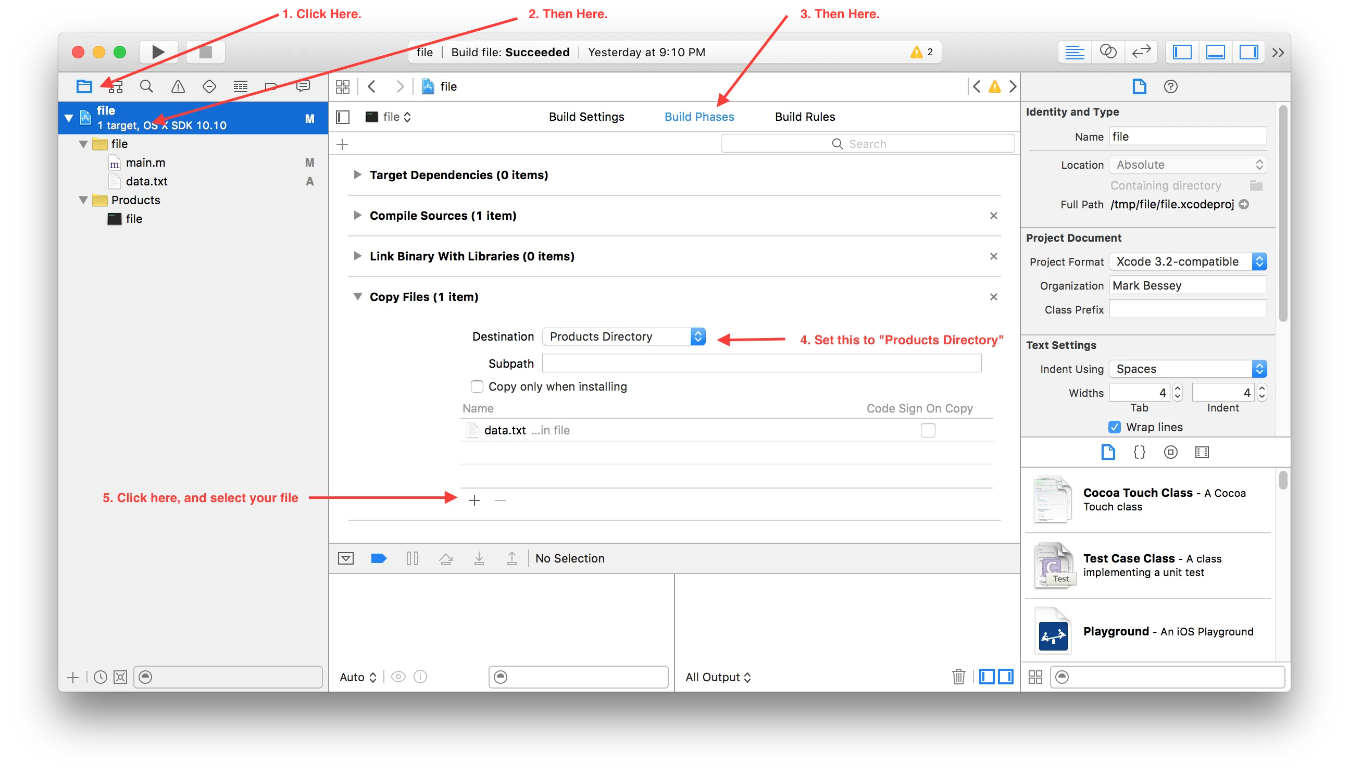1349x775 pixels.
Task: Uncheck the Wrap lines checkbox
Action: 1114,427
